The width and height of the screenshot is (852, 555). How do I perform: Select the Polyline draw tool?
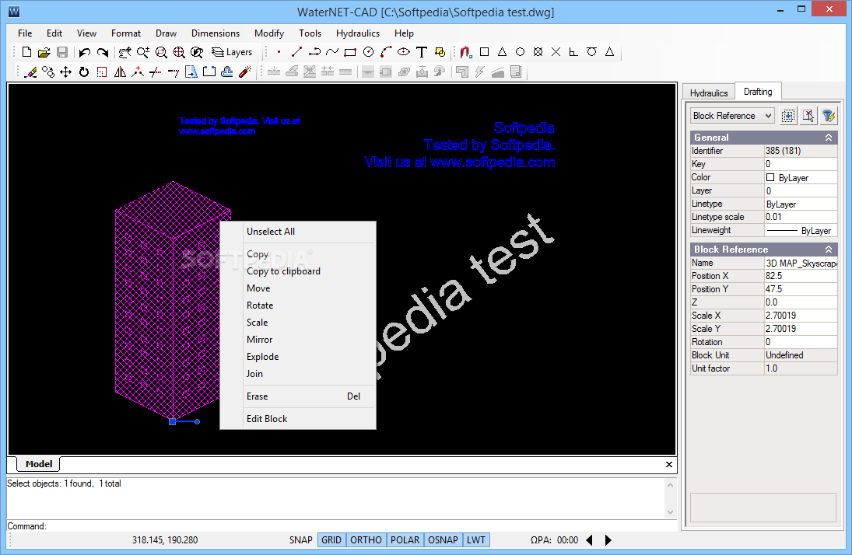(314, 52)
